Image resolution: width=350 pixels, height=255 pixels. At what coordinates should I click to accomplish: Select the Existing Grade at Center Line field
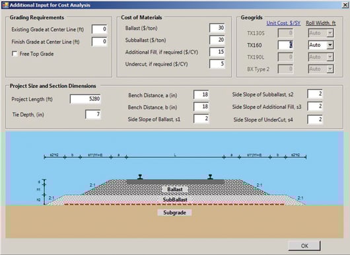tap(99, 29)
